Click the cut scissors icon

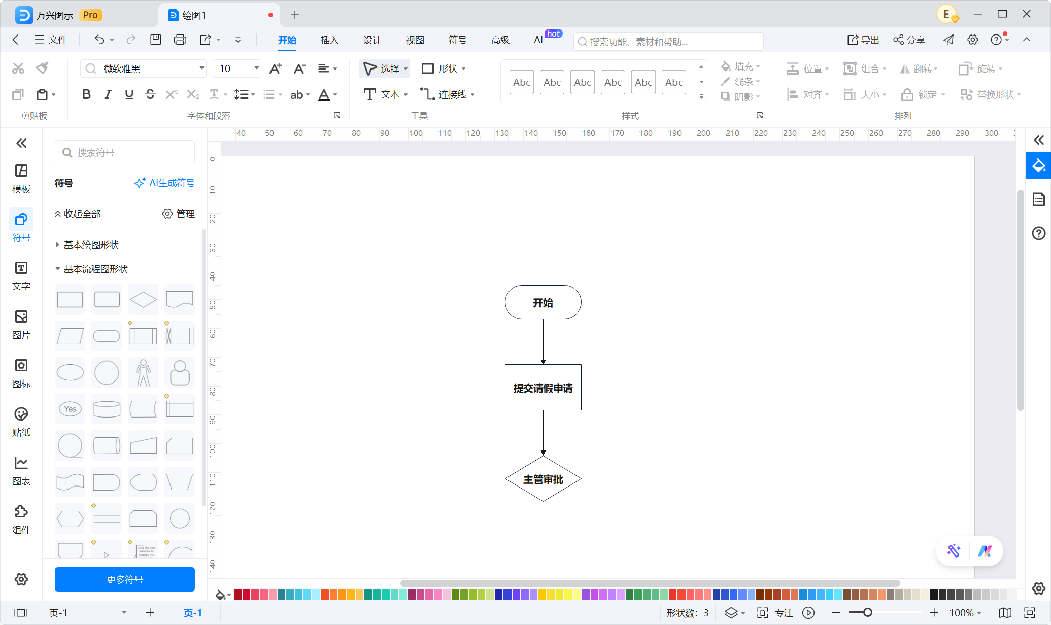pos(18,68)
